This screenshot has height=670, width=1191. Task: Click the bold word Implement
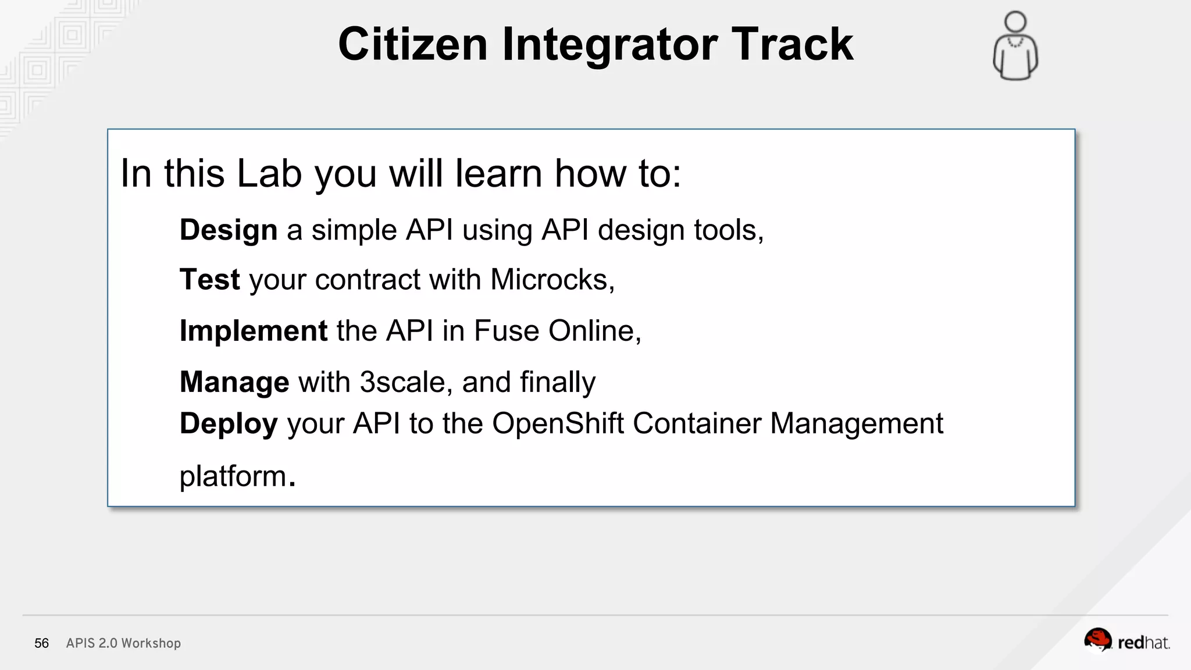(254, 331)
